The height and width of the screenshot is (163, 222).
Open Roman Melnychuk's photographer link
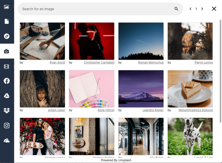(151, 63)
